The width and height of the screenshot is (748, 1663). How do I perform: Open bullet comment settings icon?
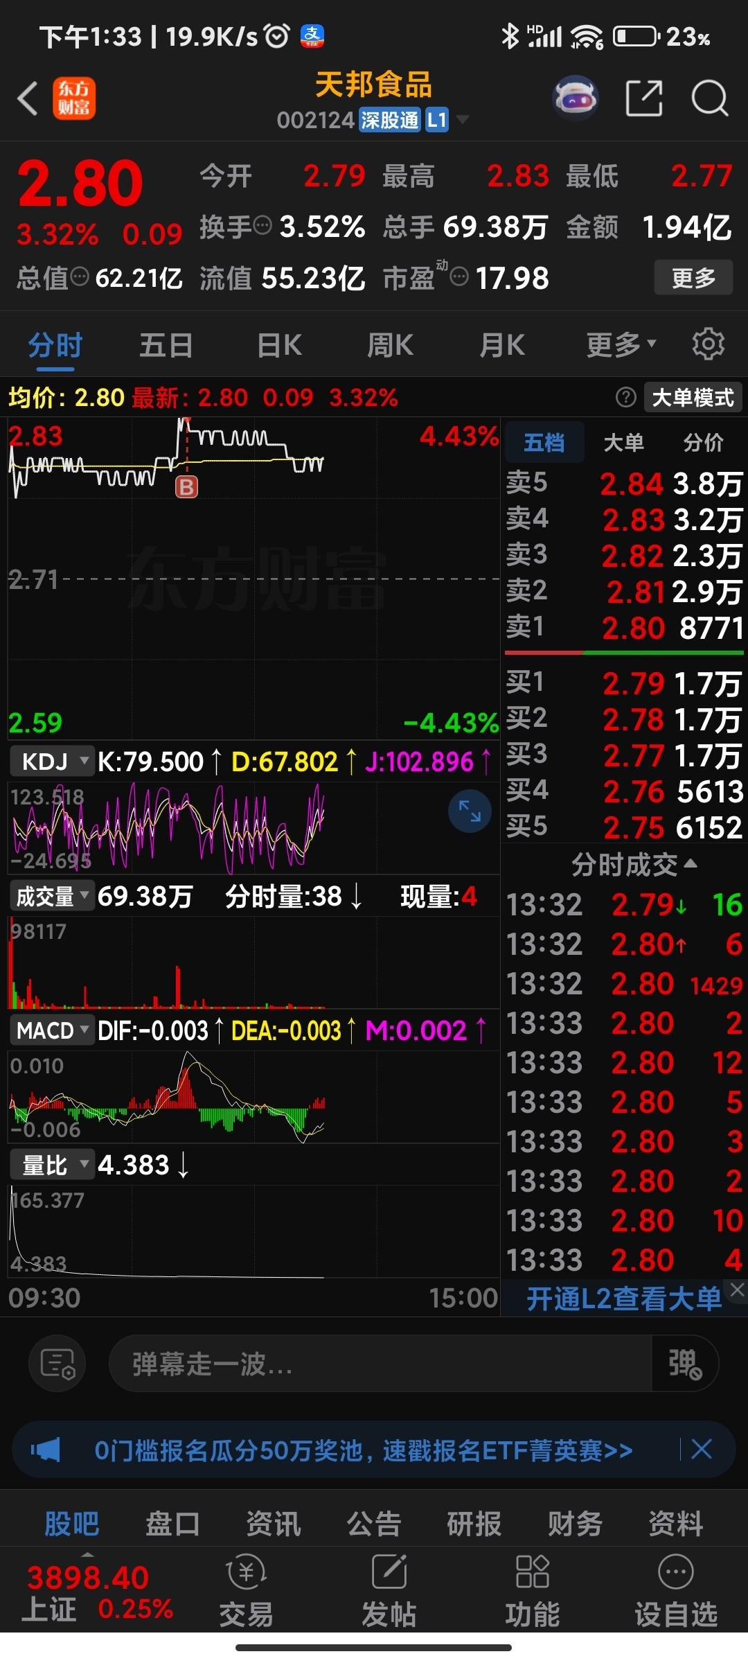click(57, 1364)
